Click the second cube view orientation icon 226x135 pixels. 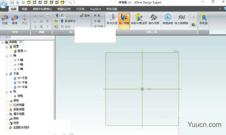point(34,2)
